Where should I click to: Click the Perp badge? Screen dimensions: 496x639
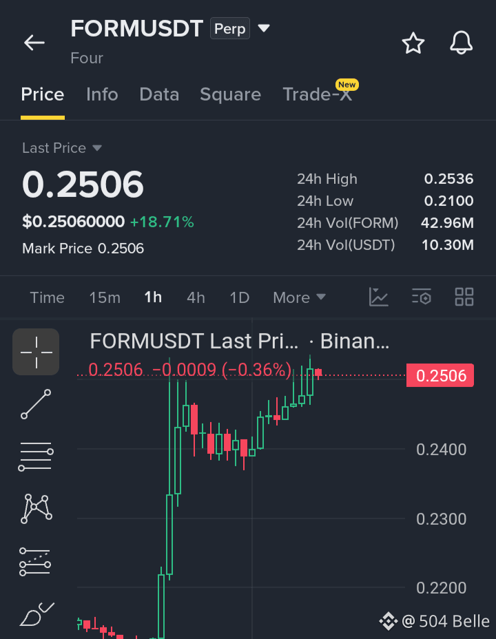tap(230, 28)
